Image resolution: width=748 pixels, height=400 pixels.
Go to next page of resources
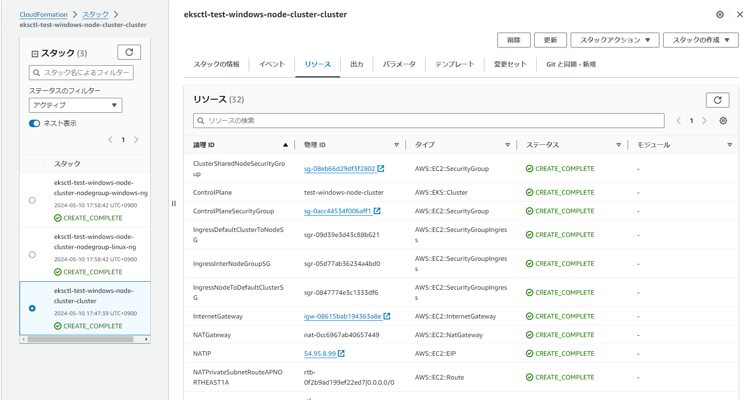point(704,121)
